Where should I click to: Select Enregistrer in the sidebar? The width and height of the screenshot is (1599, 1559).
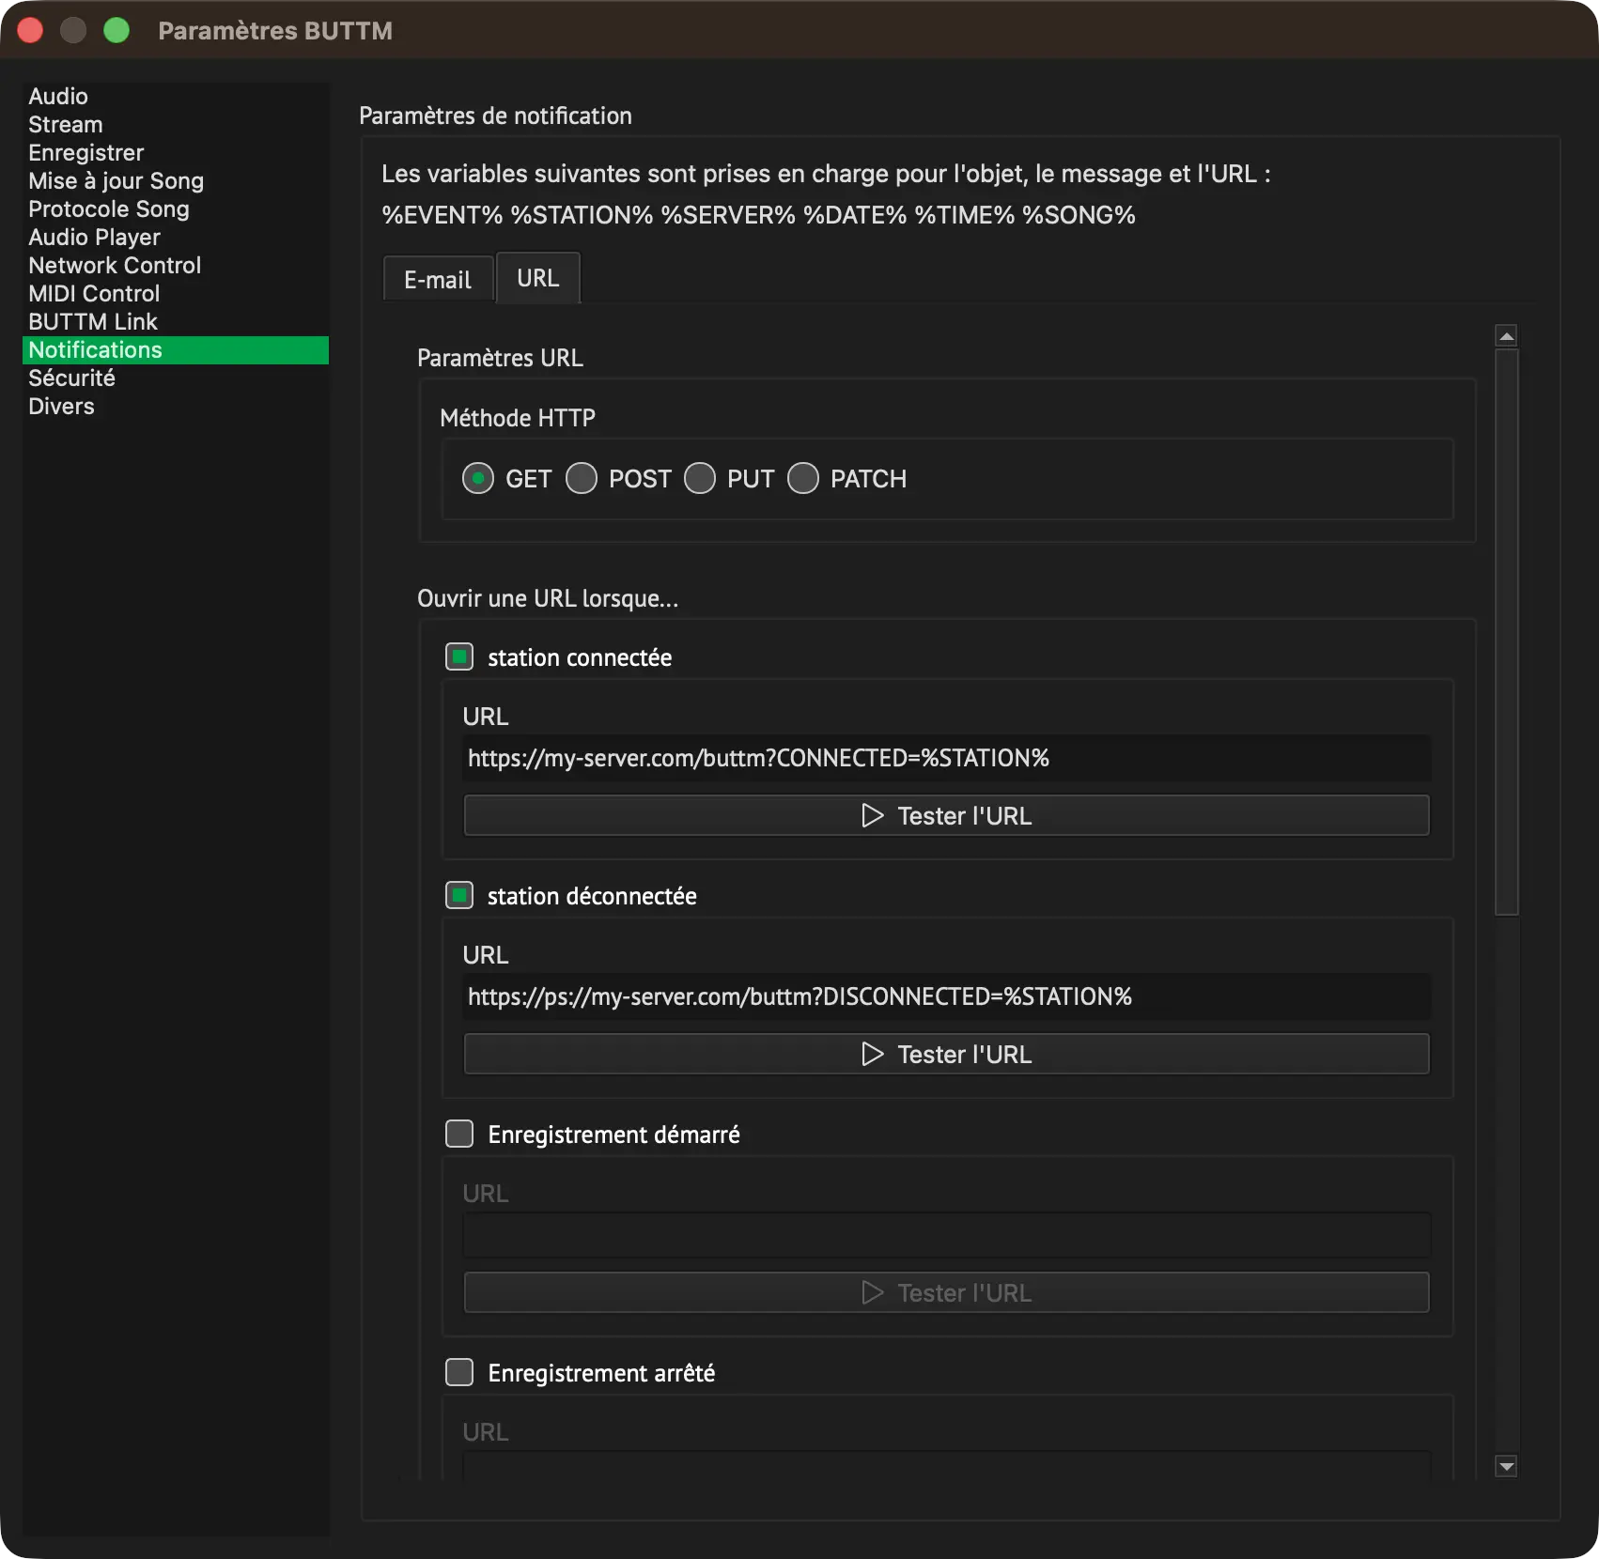(175, 153)
